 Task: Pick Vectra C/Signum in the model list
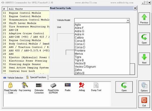click(x=102, y=67)
